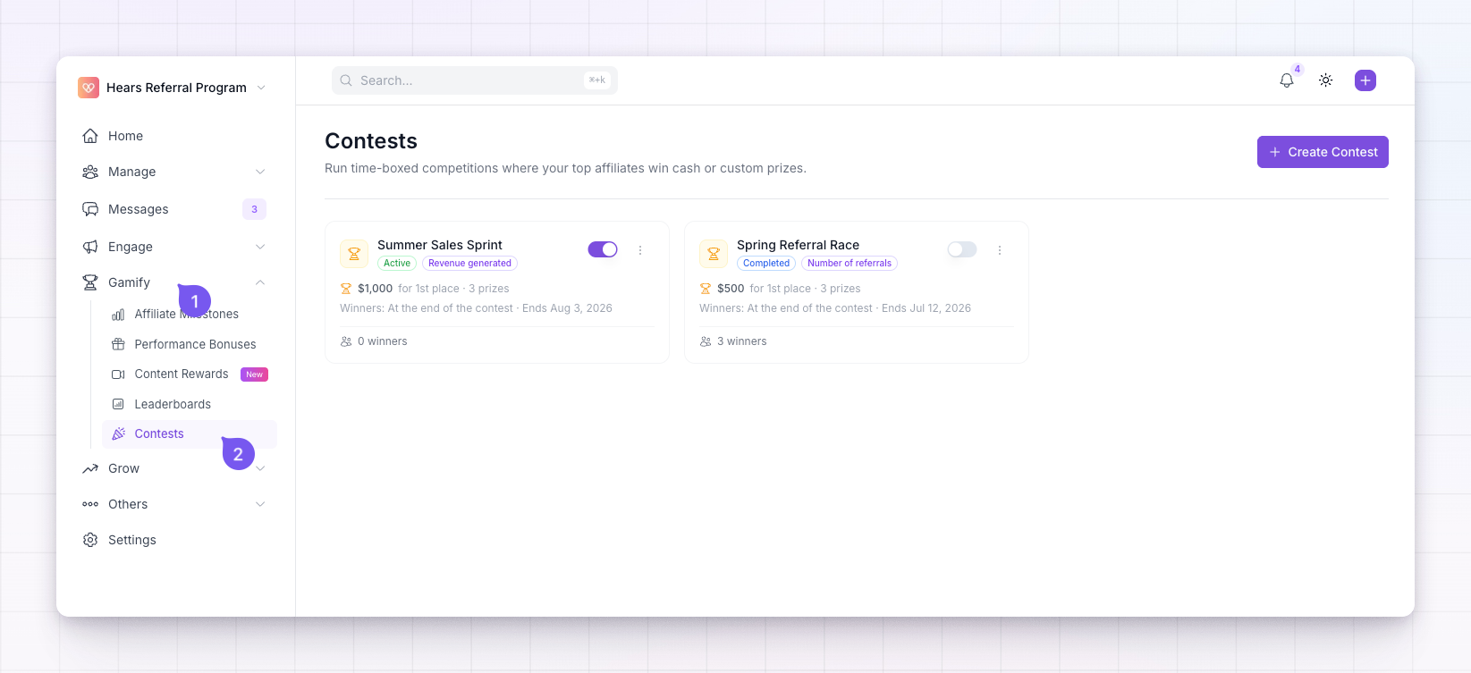Image resolution: width=1471 pixels, height=673 pixels.
Task: Click the purple plus quick-add button
Action: tap(1365, 80)
